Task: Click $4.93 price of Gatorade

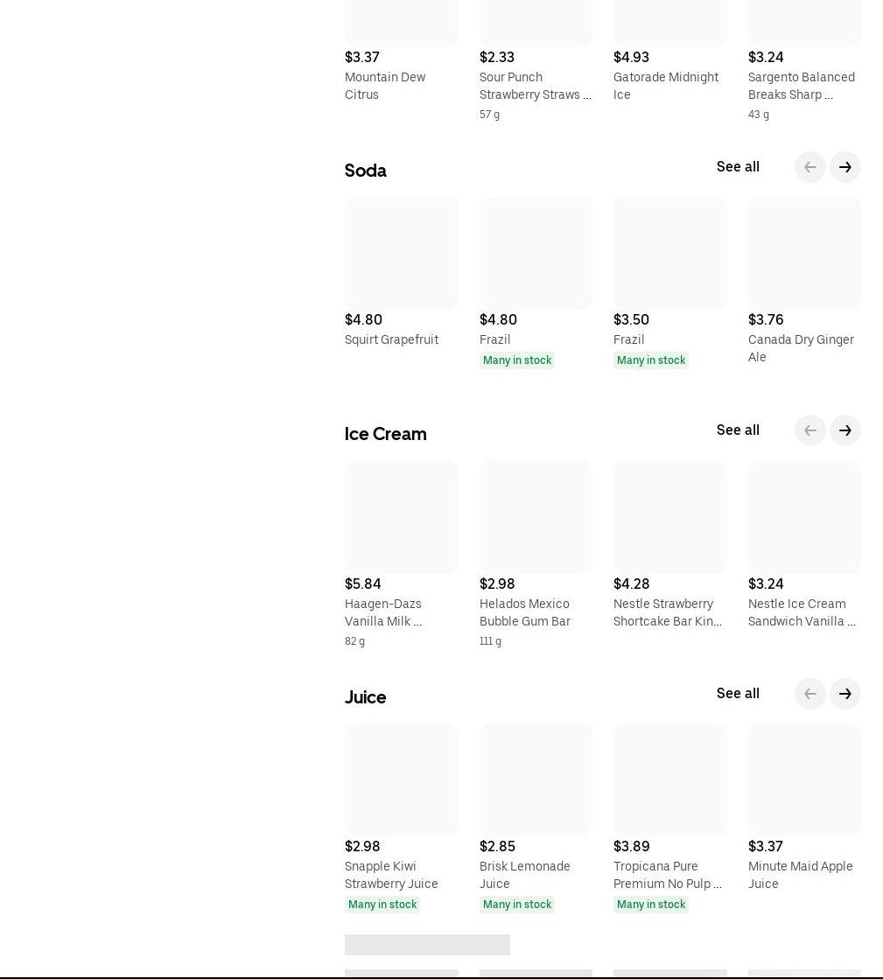Action: pyautogui.click(x=631, y=57)
